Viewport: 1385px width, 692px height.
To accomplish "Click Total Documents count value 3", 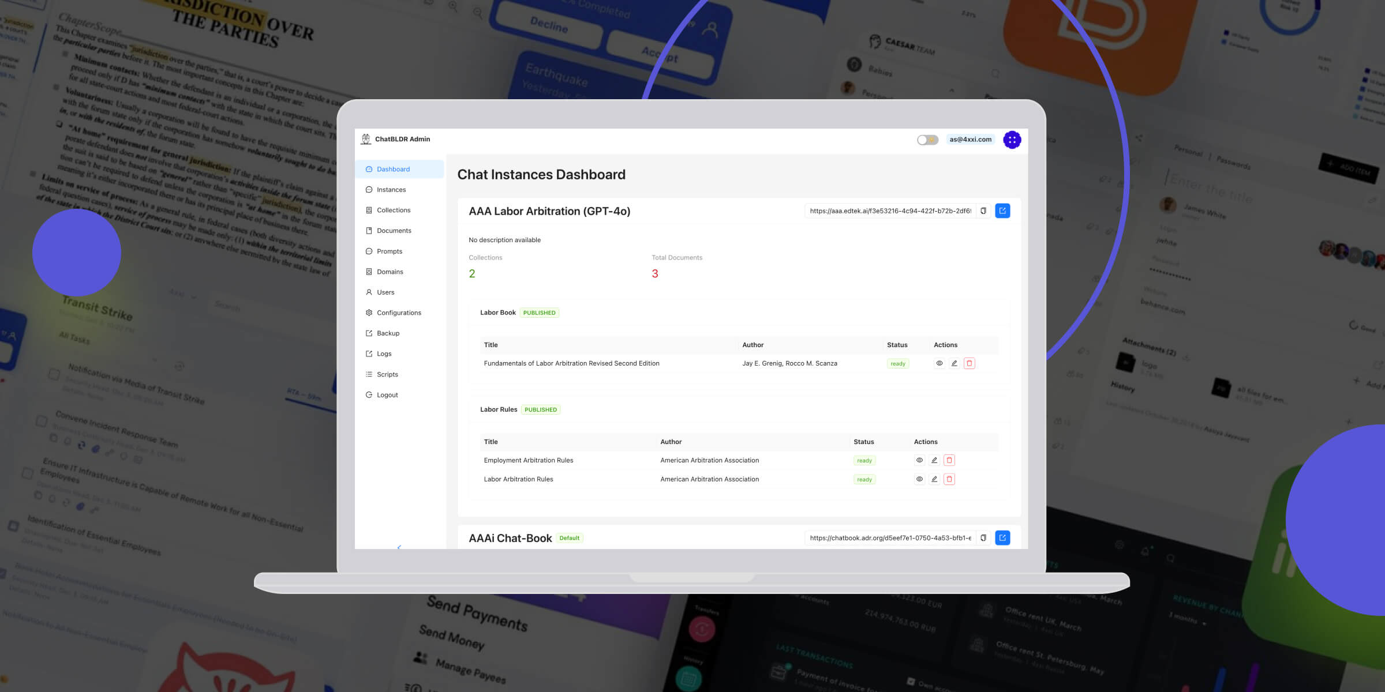I will tap(655, 274).
